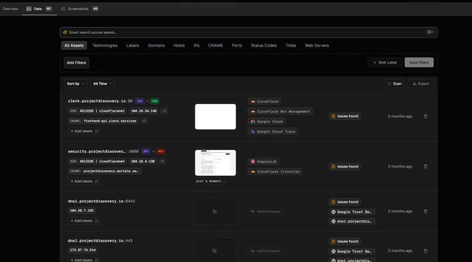The image size is (472, 262).
Task: Add labels to clerk.projectdiscovery.io row
Action: point(84,131)
